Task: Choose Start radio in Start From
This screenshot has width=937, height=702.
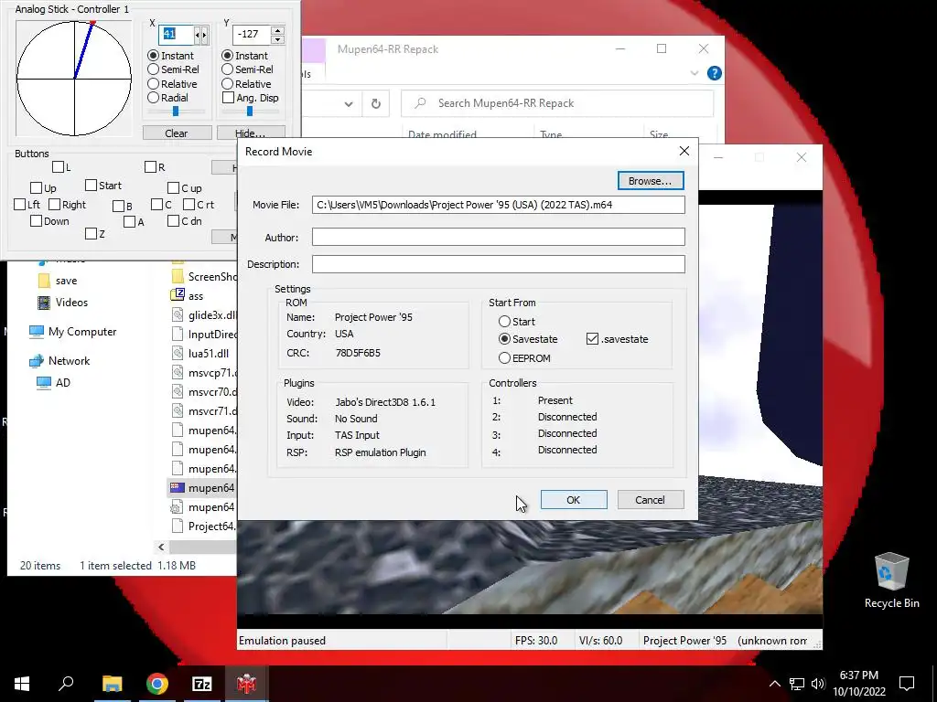Action: 505,322
